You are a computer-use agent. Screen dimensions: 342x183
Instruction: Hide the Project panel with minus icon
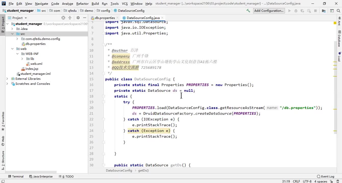point(84,18)
